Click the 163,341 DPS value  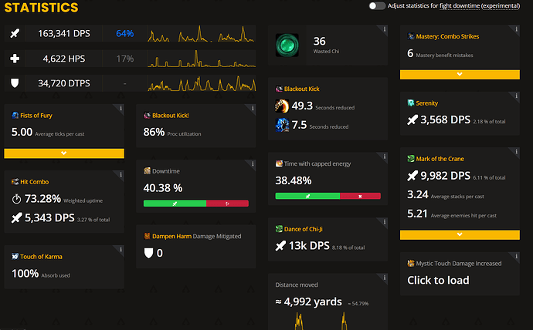(64, 34)
